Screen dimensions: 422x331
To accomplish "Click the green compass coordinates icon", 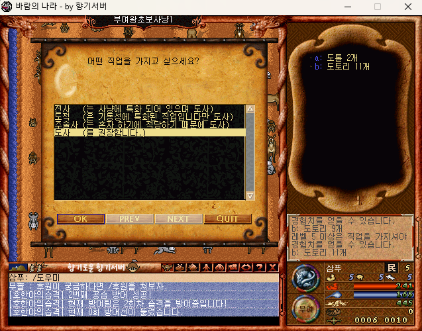I will (x=334, y=321).
